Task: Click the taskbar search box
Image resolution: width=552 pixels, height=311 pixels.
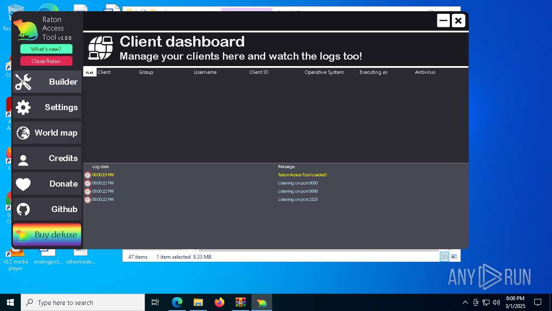Action: [x=83, y=302]
